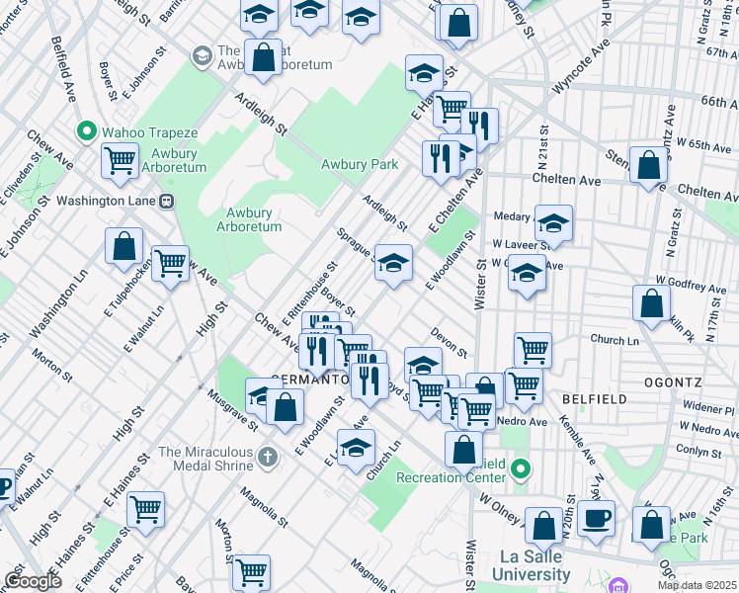Screen dimensions: 739x593
Task: Click the Wahoo Trapeze label
Action: (x=149, y=132)
